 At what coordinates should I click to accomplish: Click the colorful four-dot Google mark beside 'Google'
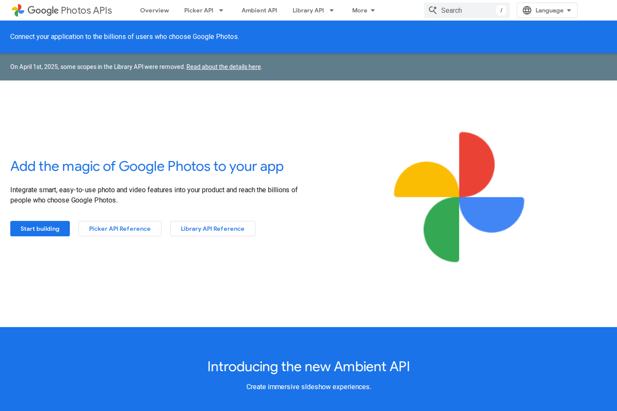click(x=18, y=10)
